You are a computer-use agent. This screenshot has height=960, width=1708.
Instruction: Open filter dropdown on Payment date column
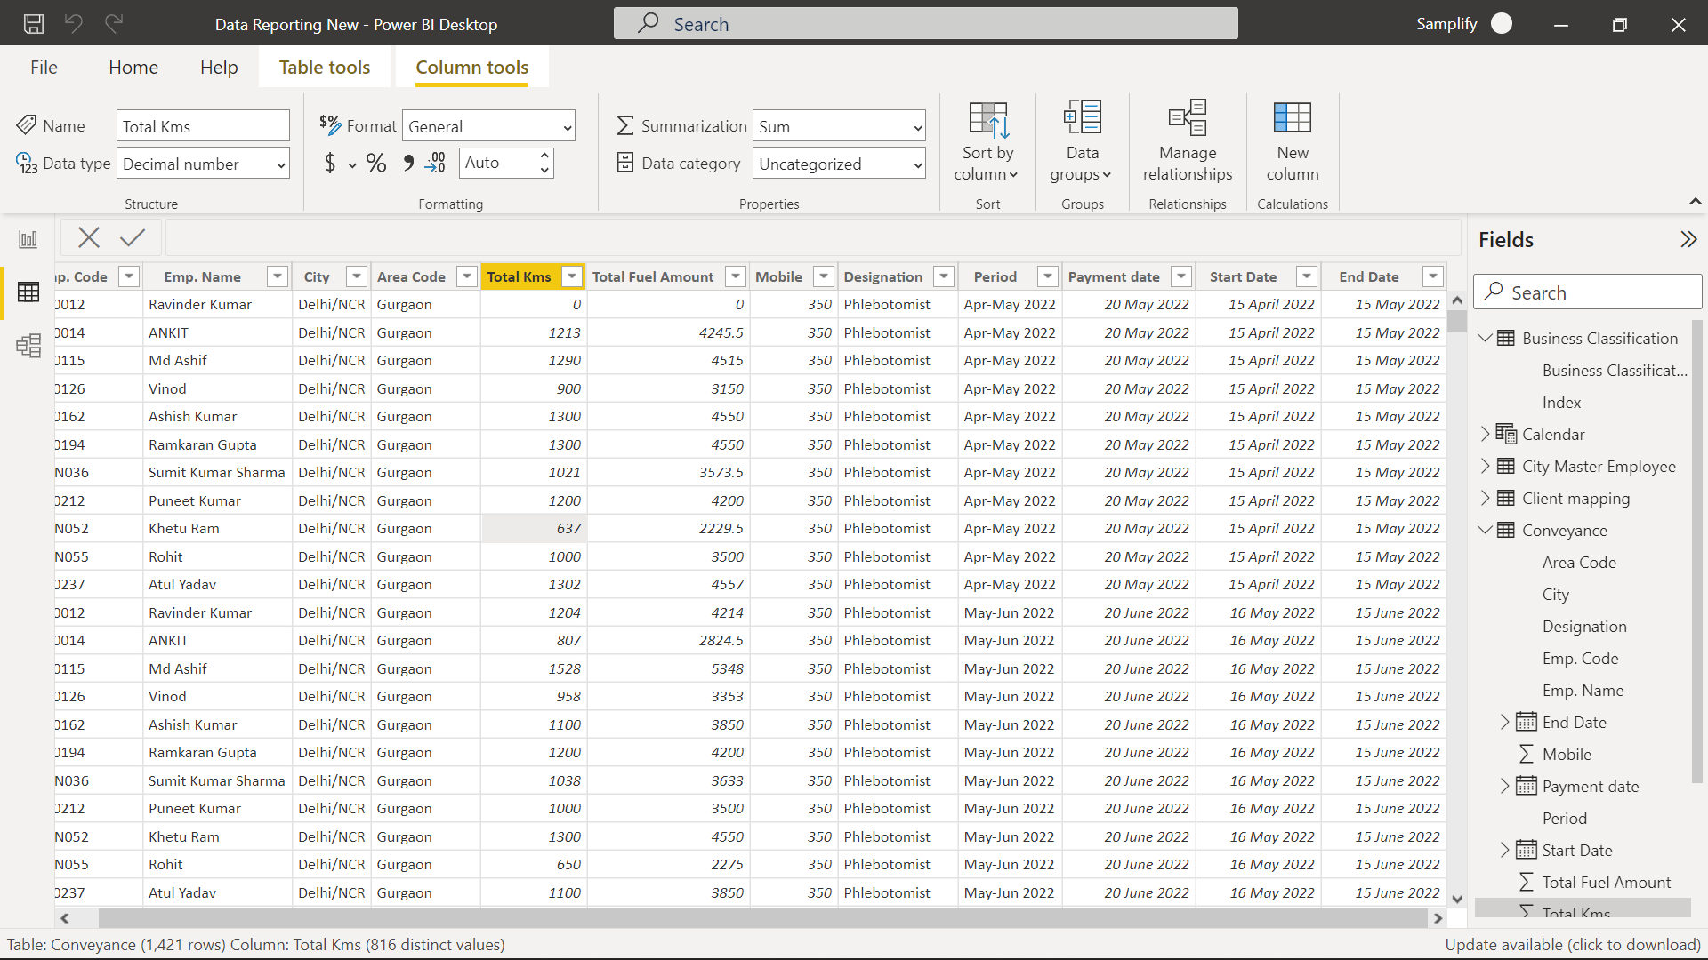1181,276
